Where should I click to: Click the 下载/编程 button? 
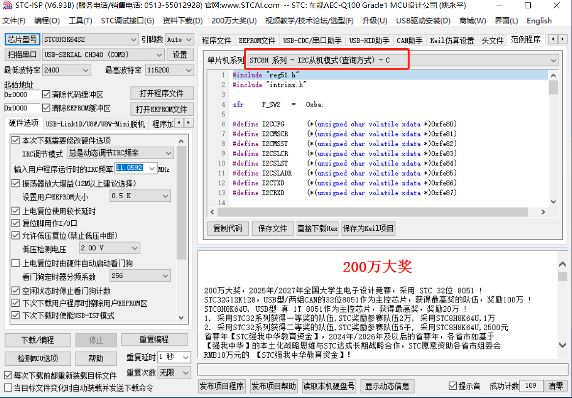(38, 340)
